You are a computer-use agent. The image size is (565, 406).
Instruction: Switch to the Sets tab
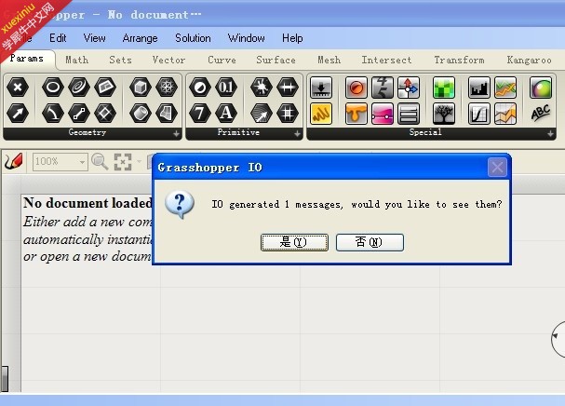click(120, 60)
